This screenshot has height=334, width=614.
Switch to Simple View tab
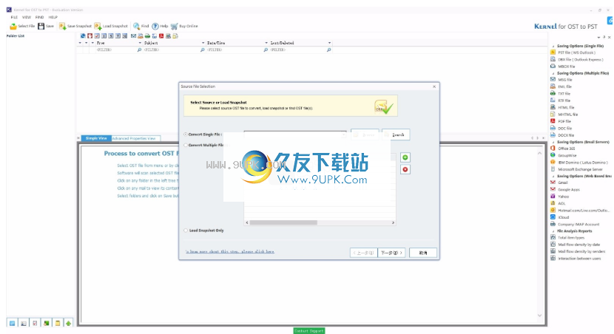click(96, 138)
